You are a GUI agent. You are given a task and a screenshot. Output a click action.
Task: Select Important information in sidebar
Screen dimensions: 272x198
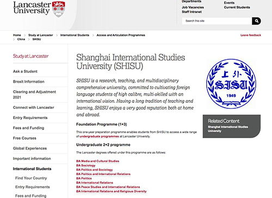32,159
